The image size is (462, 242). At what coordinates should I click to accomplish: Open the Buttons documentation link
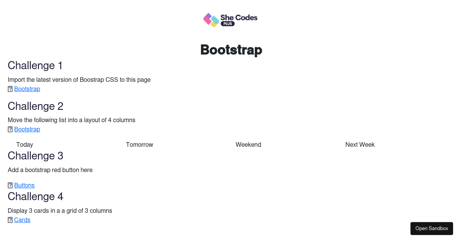(24, 185)
